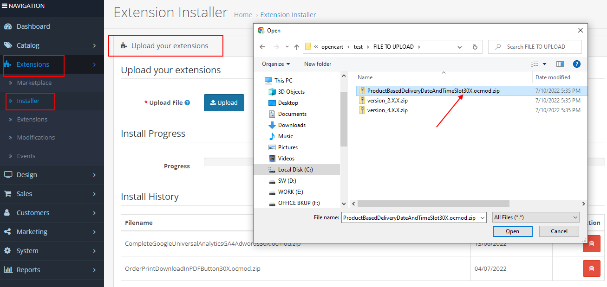Go to the Modifications menu item
The height and width of the screenshot is (287, 607).
(x=36, y=138)
